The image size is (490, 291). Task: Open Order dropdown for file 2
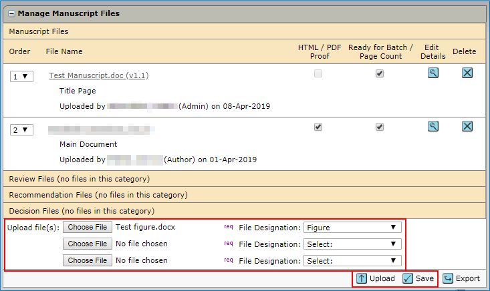point(21,129)
